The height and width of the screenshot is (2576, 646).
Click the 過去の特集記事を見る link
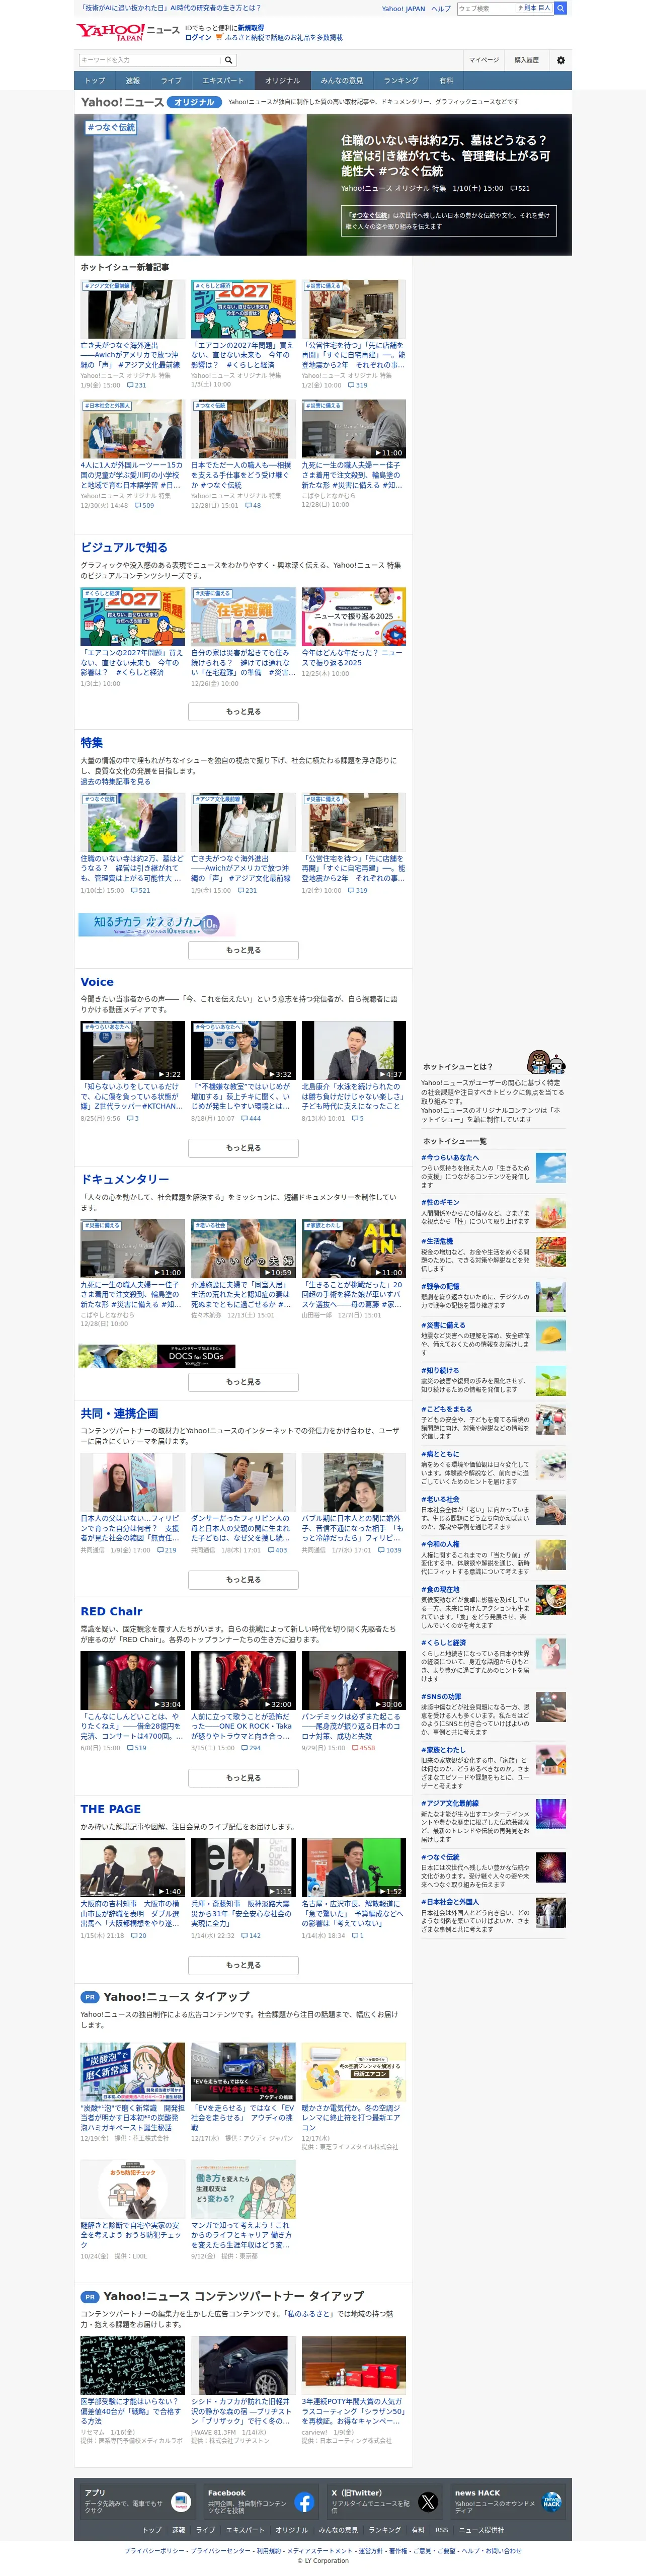tap(116, 782)
